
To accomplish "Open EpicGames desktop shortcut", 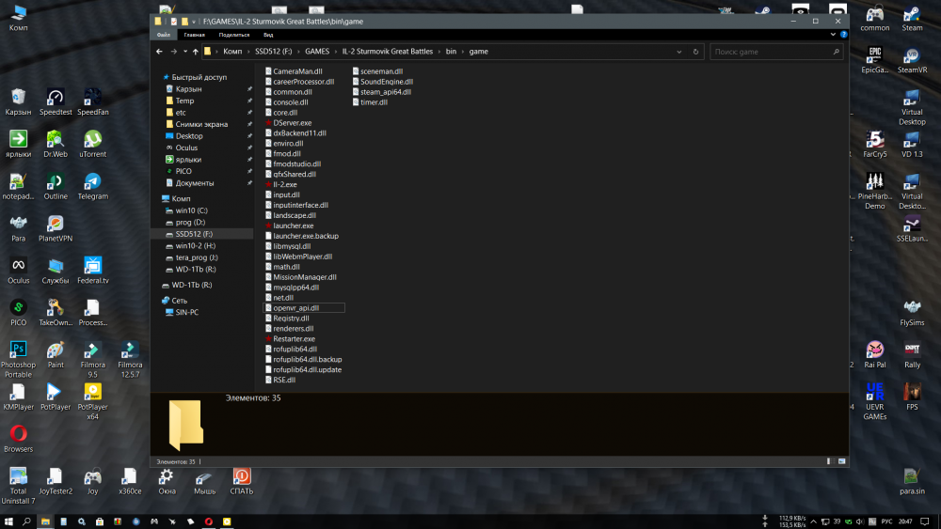I will tap(874, 60).
